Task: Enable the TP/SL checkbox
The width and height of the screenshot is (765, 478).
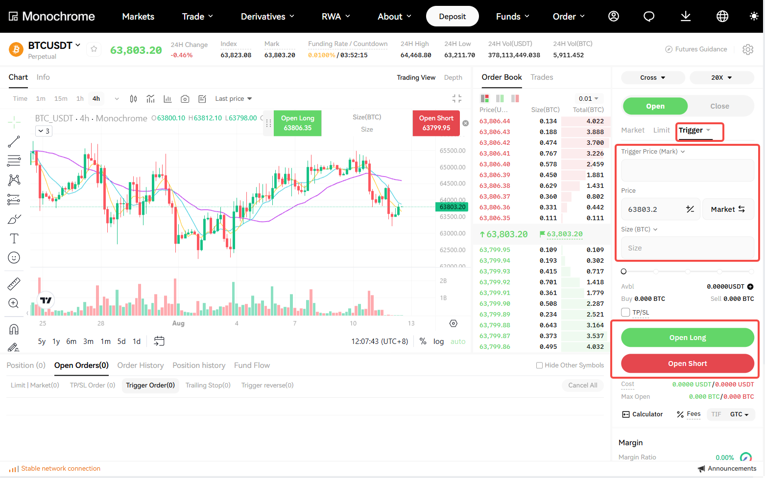Action: pyautogui.click(x=625, y=312)
